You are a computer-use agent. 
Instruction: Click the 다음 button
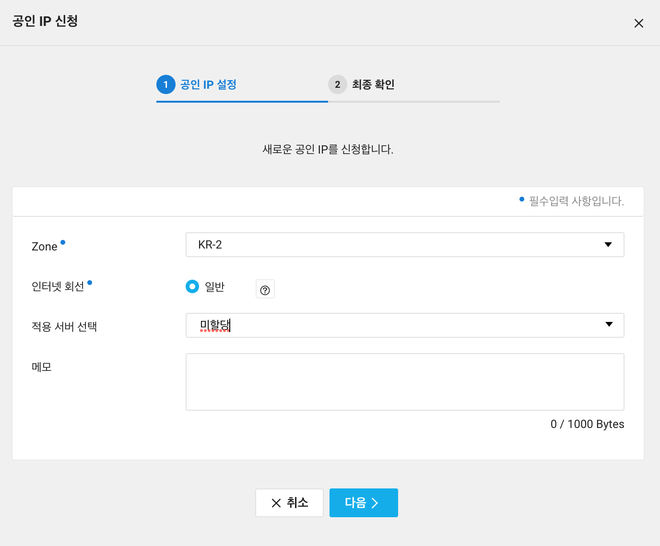[364, 503]
